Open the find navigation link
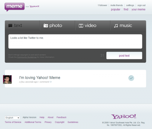 coord(126,9)
